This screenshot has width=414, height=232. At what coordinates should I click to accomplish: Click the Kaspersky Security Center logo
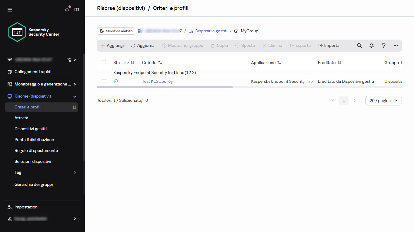[34, 32]
